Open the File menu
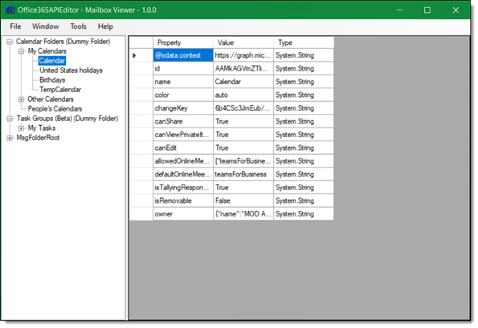Screen dimensions: 478x328 [x=15, y=26]
